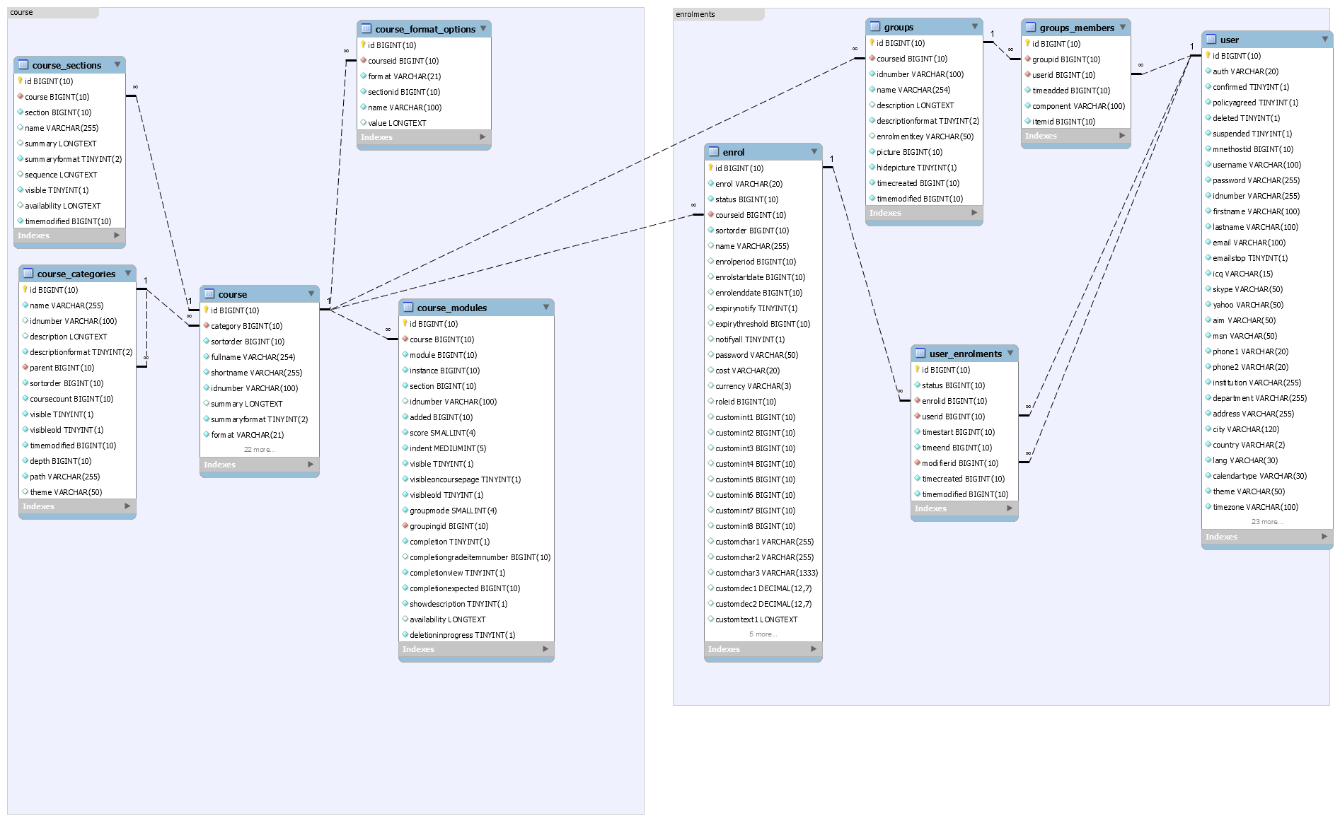Expand Indexes section of course_categories table
Screen dimensions: 1340x821
coord(127,506)
